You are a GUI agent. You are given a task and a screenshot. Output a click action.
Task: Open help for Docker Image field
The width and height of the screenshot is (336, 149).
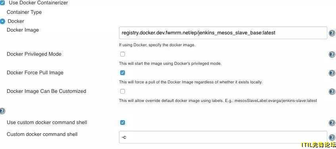coord(332,33)
